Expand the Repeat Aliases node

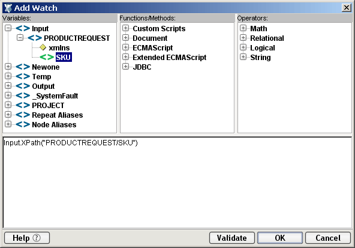[8, 115]
